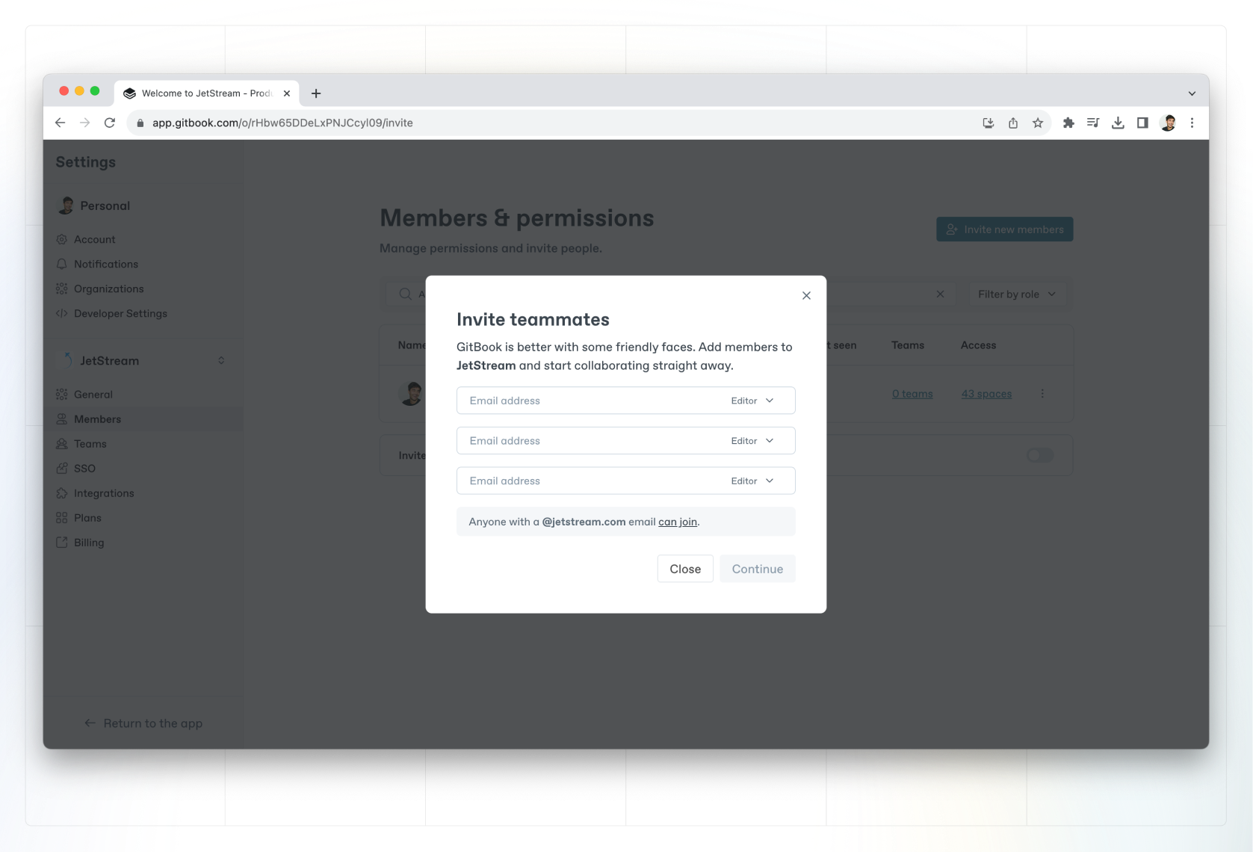Image resolution: width=1253 pixels, height=852 pixels.
Task: Open the 43 spaces link
Action: click(986, 394)
